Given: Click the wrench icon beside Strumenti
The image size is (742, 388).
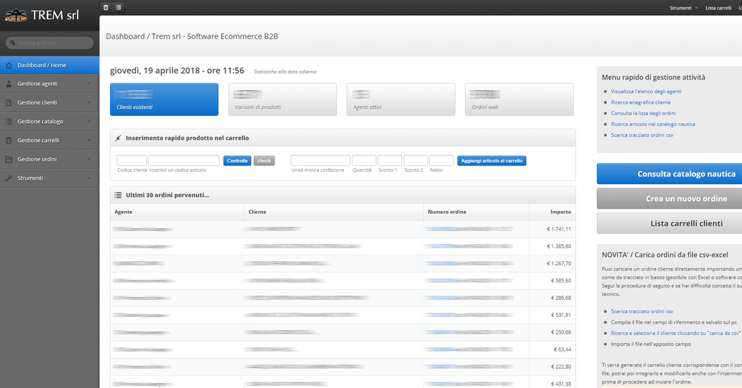Looking at the screenshot, I should coord(9,178).
